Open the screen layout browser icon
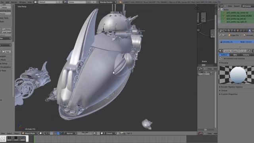Screen dimensions: 254x143 pos(36,2)
